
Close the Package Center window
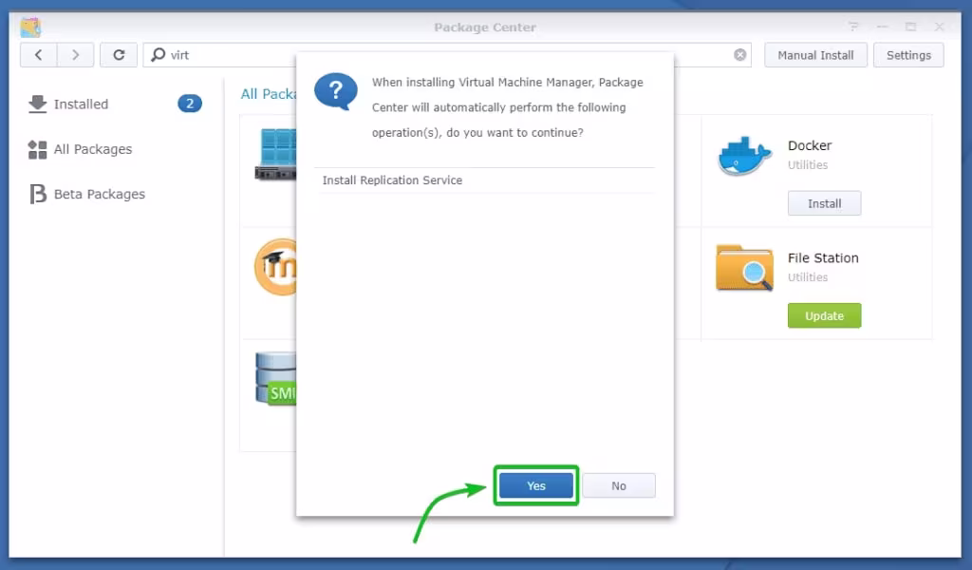point(939,27)
